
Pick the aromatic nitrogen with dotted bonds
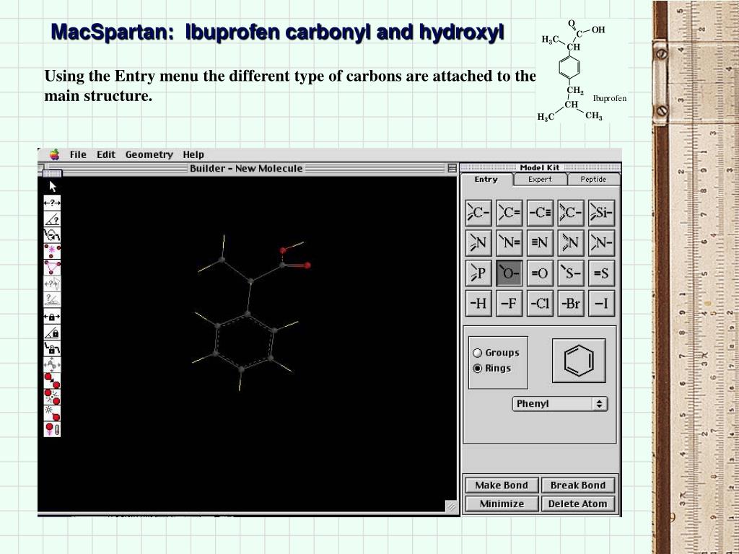[571, 243]
